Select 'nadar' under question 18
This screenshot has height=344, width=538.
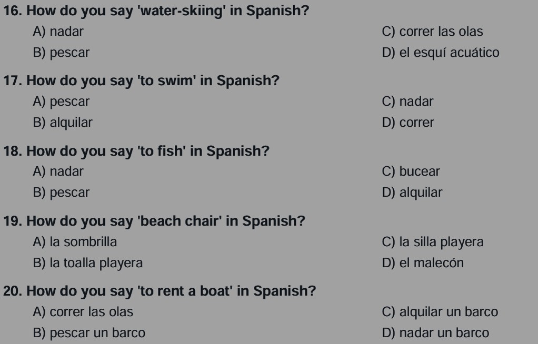coord(58,171)
